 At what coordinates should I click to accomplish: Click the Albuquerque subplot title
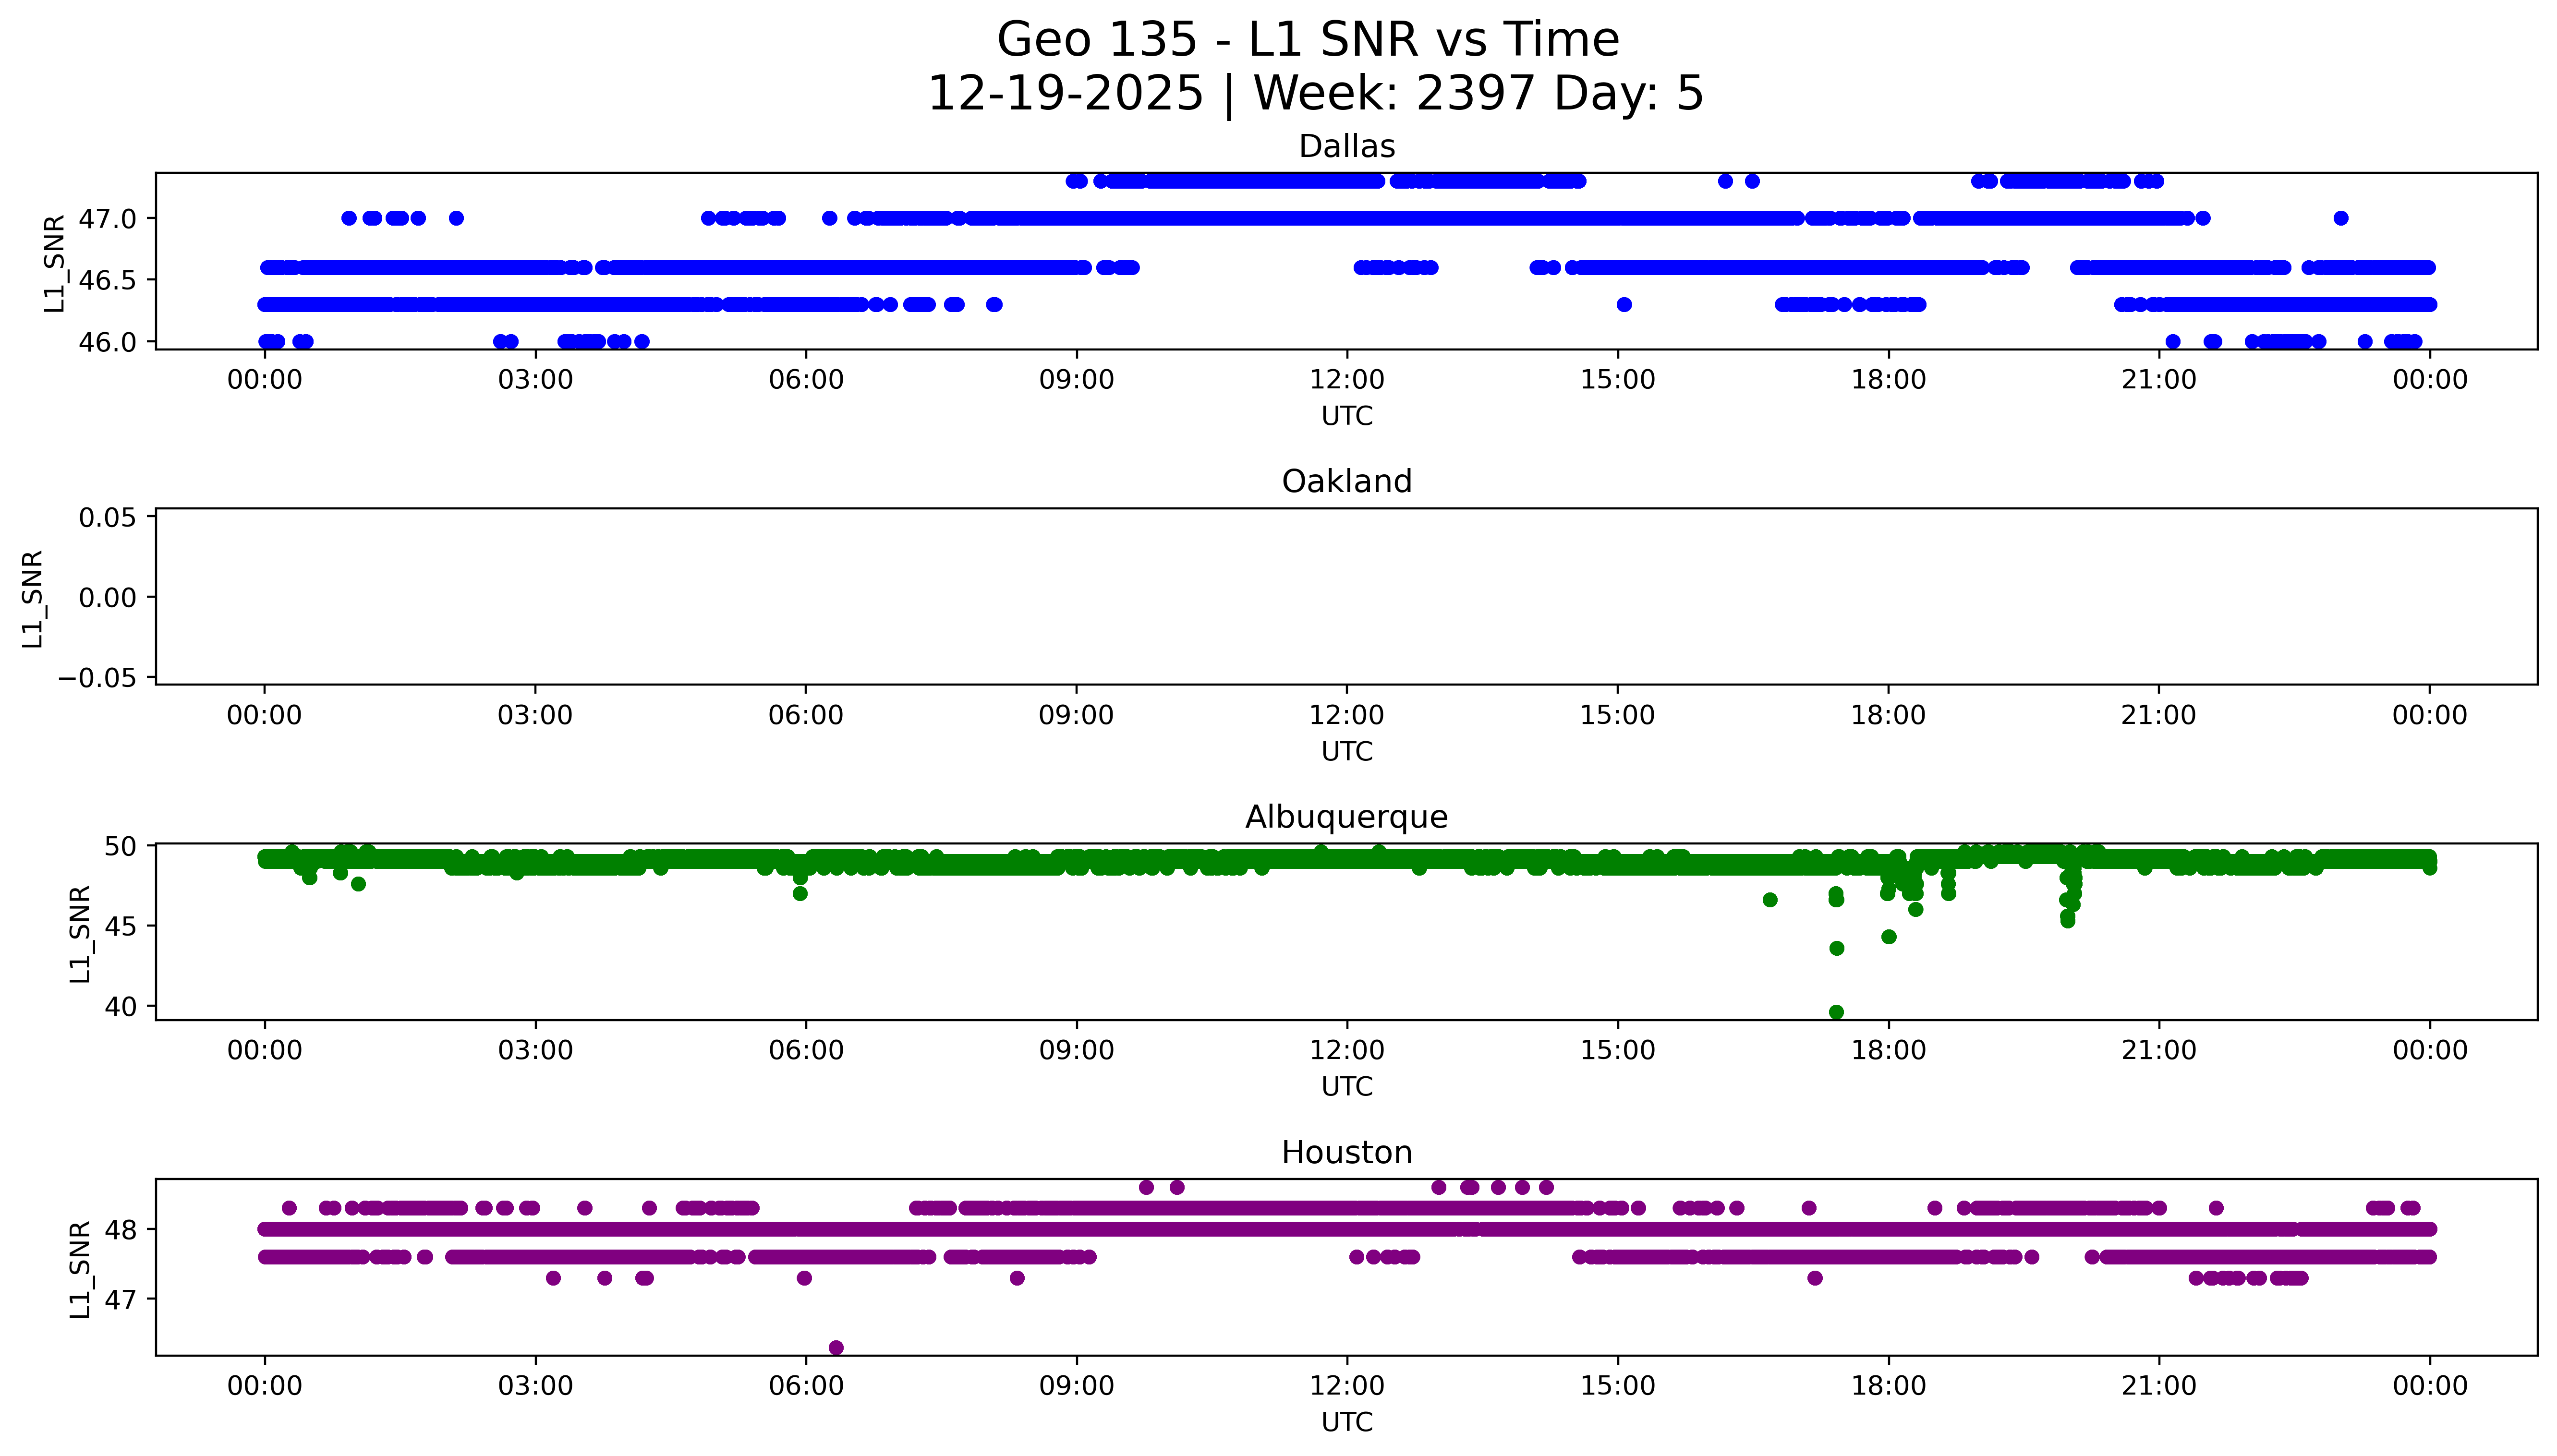pyautogui.click(x=1346, y=817)
